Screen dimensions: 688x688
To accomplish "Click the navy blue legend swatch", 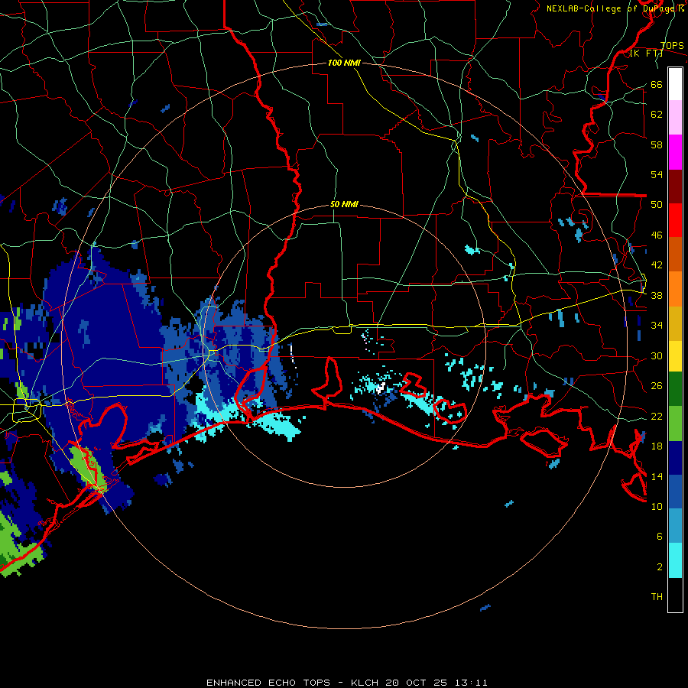I will pos(675,458).
